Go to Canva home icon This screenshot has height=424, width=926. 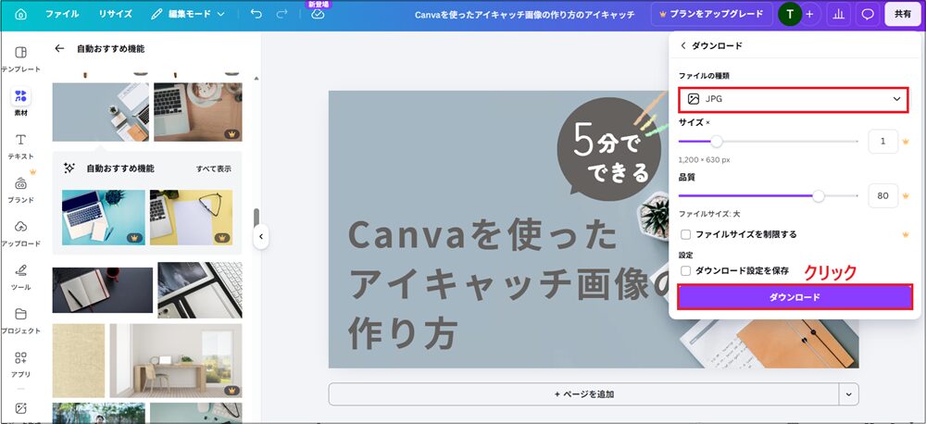tap(20, 14)
